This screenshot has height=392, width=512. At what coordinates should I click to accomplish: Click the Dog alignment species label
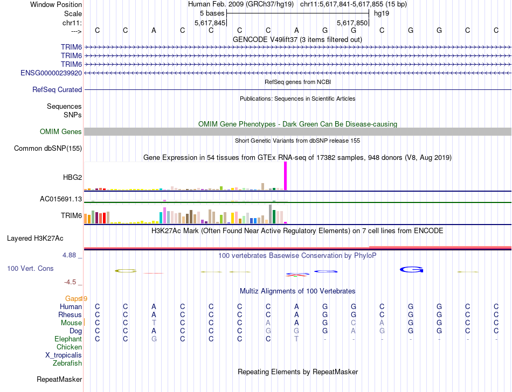[x=75, y=331]
